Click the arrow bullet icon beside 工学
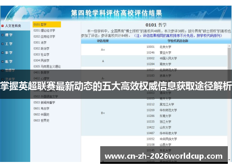Screen dimensions: 232x168 (x=2, y=44)
